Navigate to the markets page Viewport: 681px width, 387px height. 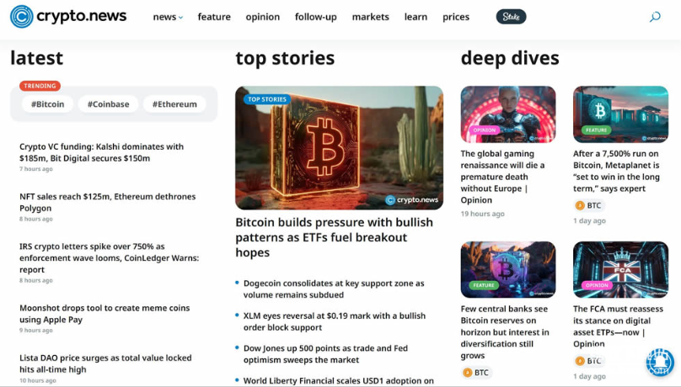[x=371, y=17]
